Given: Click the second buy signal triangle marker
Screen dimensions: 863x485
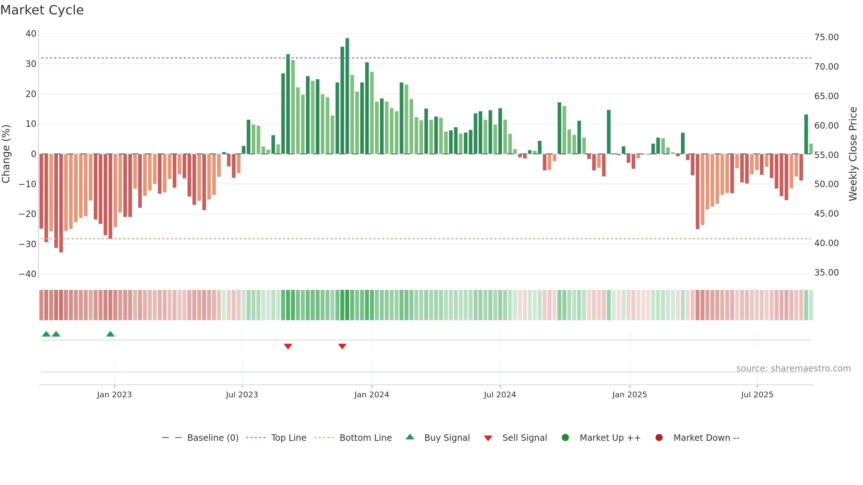Looking at the screenshot, I should [56, 334].
